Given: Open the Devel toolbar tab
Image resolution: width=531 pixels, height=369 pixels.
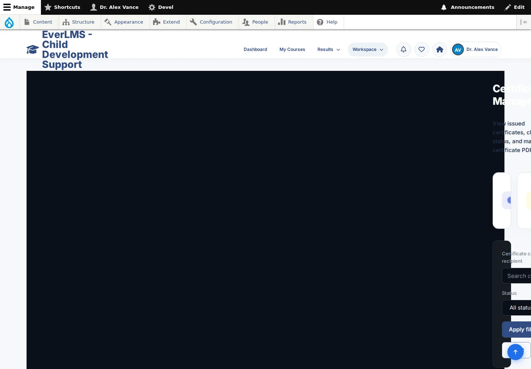Looking at the screenshot, I should pyautogui.click(x=161, y=7).
